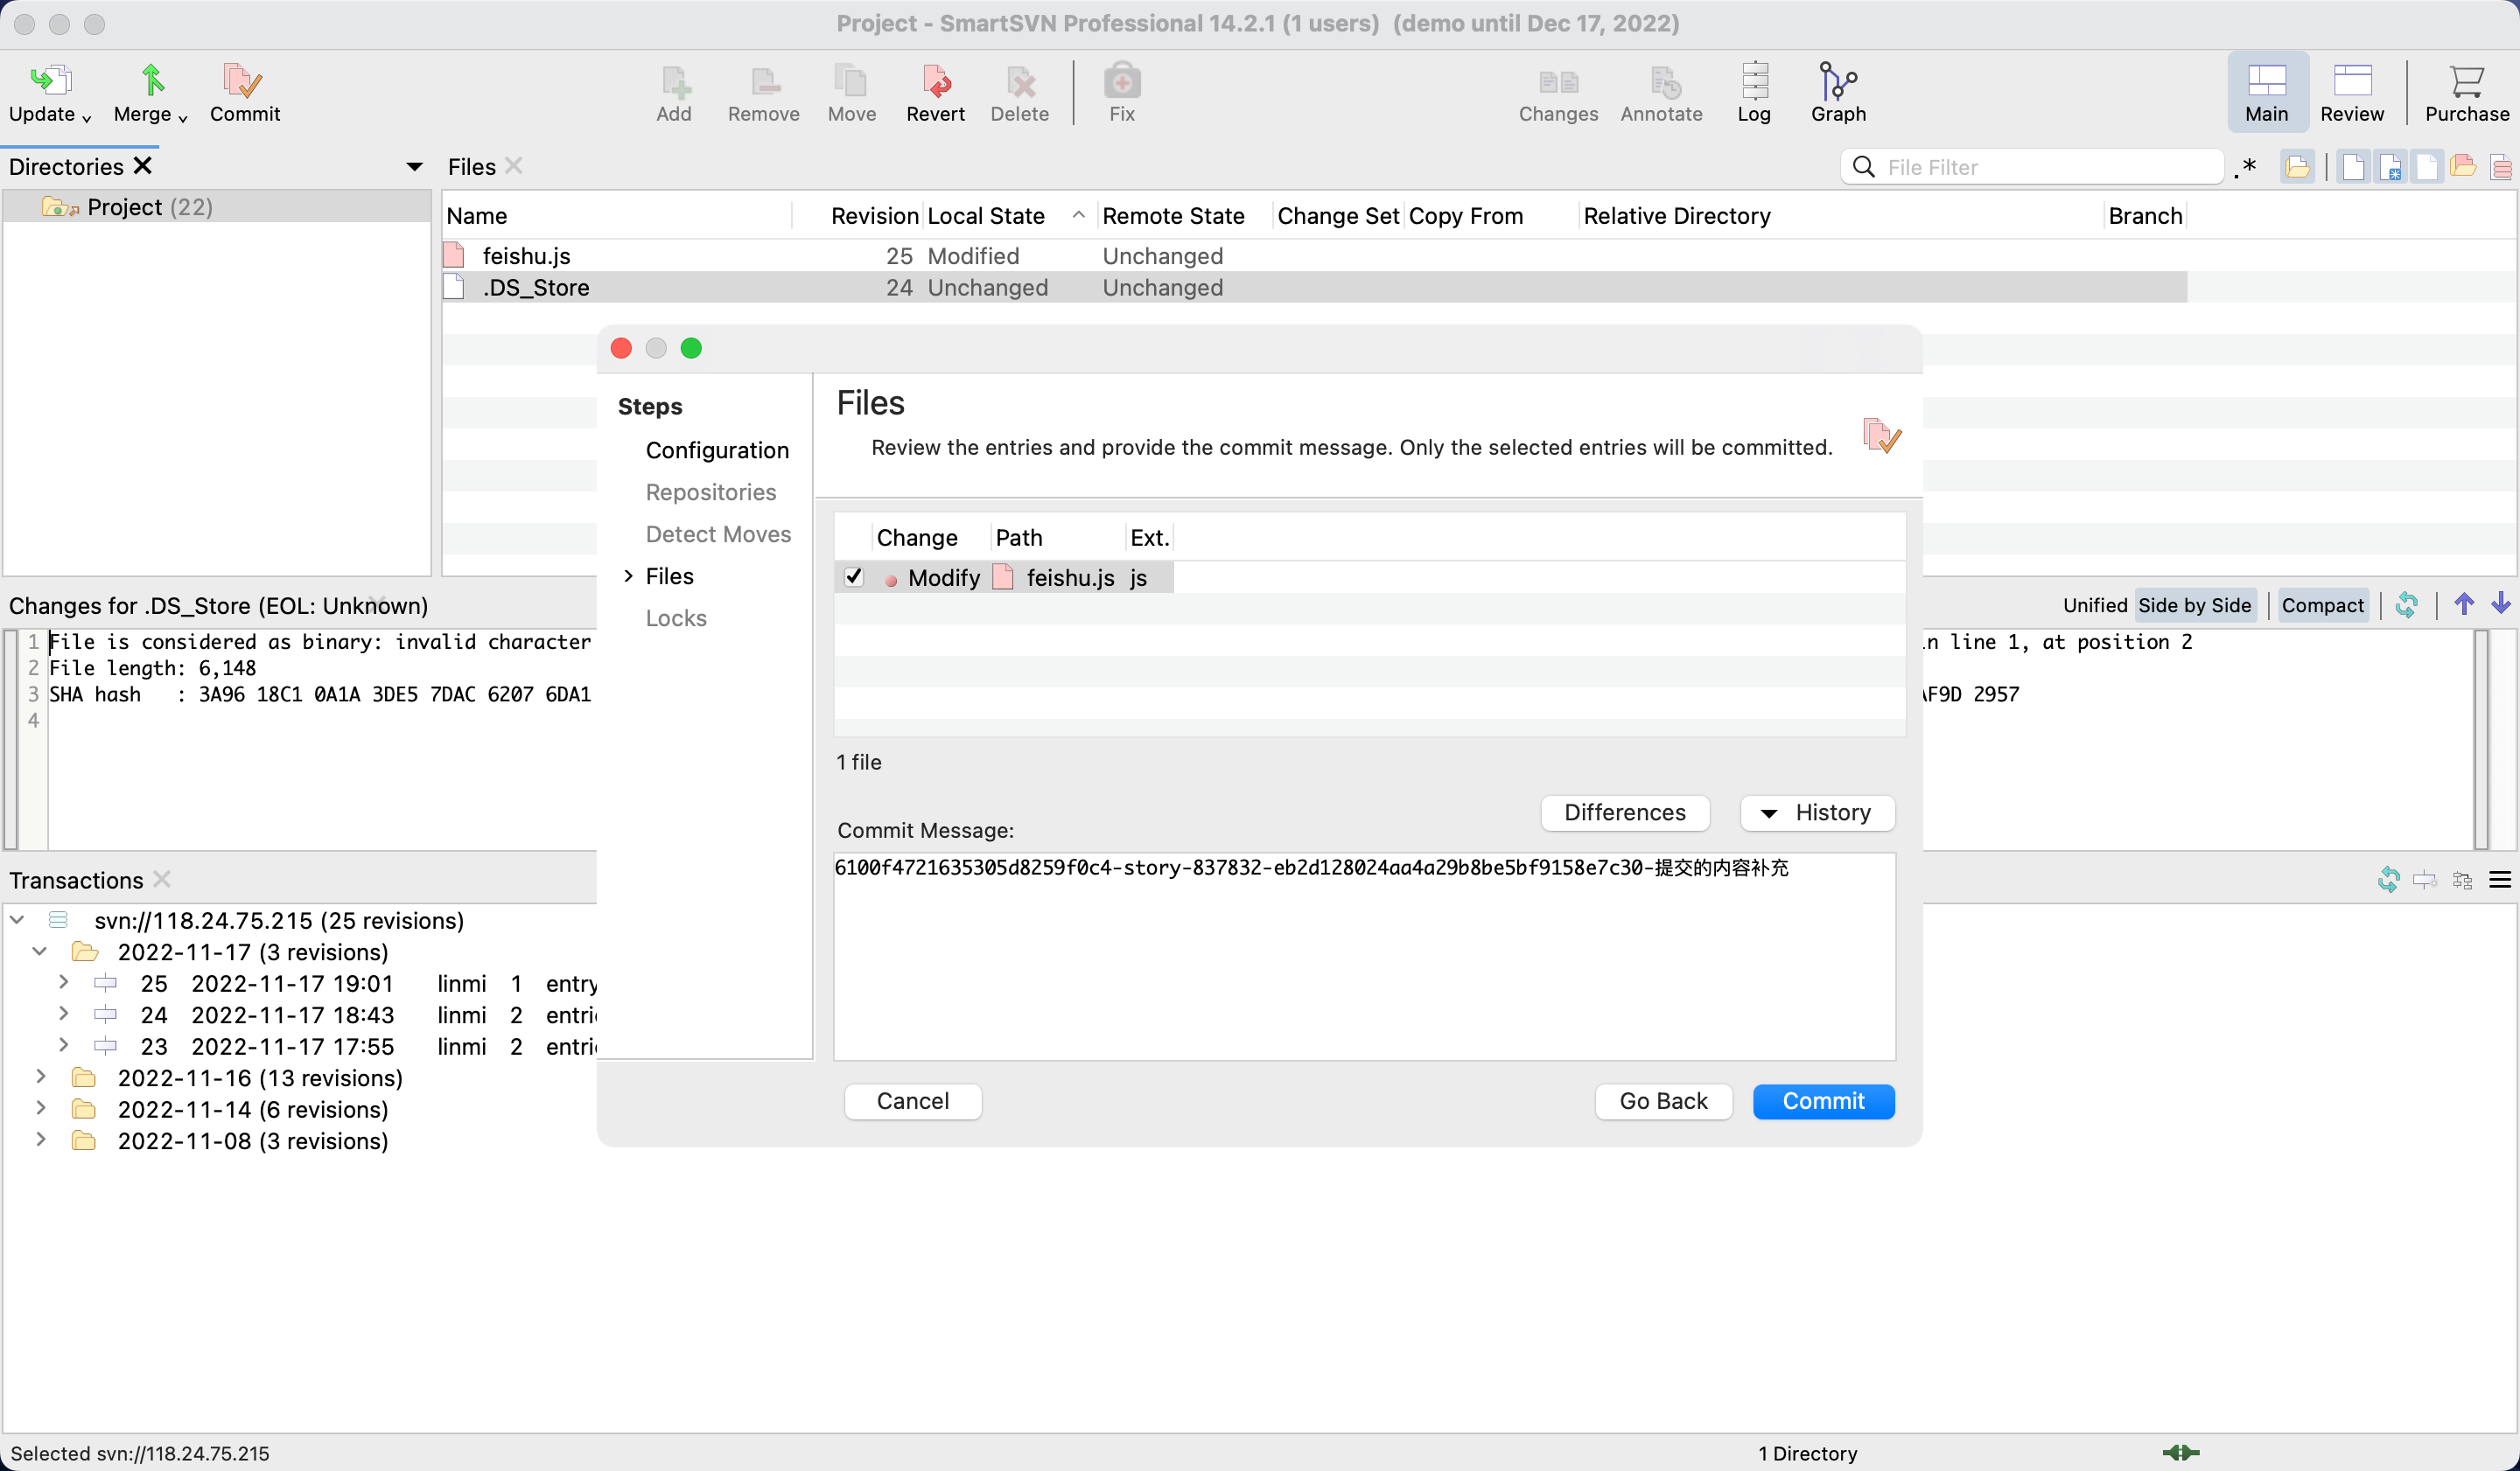Screen dimensions: 2520x1471
Task: Jump to next change arrow
Action: [2501, 603]
